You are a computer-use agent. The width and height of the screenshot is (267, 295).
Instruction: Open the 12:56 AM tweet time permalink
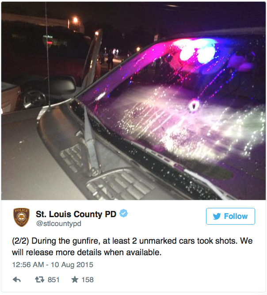28,264
